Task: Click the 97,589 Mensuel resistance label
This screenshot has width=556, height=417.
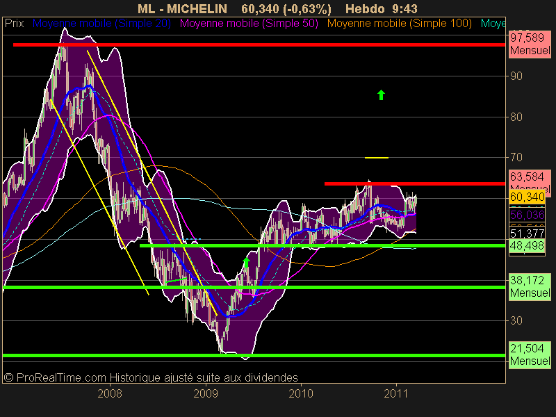Action: [x=530, y=44]
